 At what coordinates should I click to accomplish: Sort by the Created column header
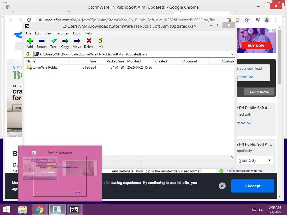[x=168, y=61]
